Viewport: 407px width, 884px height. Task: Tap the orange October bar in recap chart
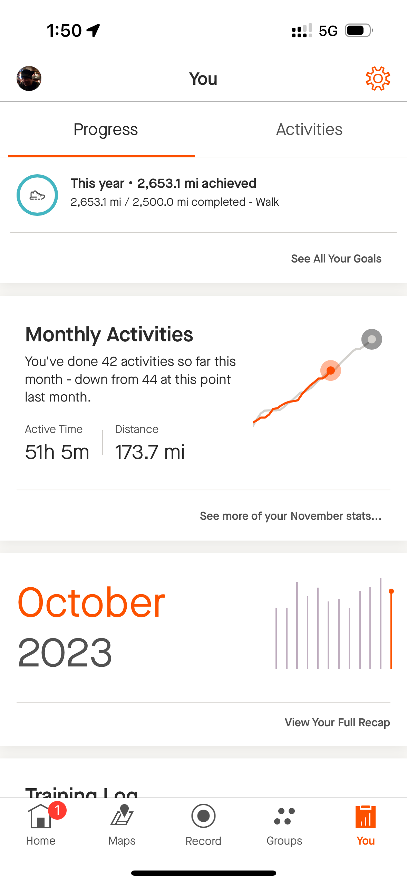pyautogui.click(x=391, y=629)
